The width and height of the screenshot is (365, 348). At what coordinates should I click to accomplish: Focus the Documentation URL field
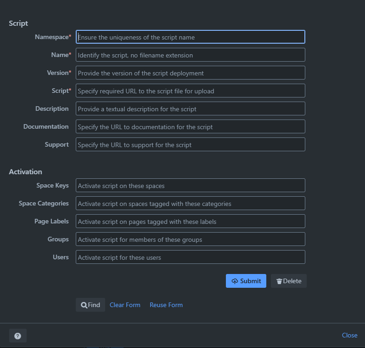coord(190,127)
